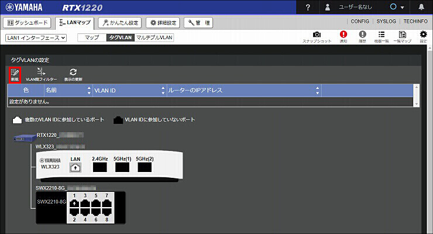Open the CONFIG link
The height and width of the screenshot is (234, 433).
pos(360,21)
